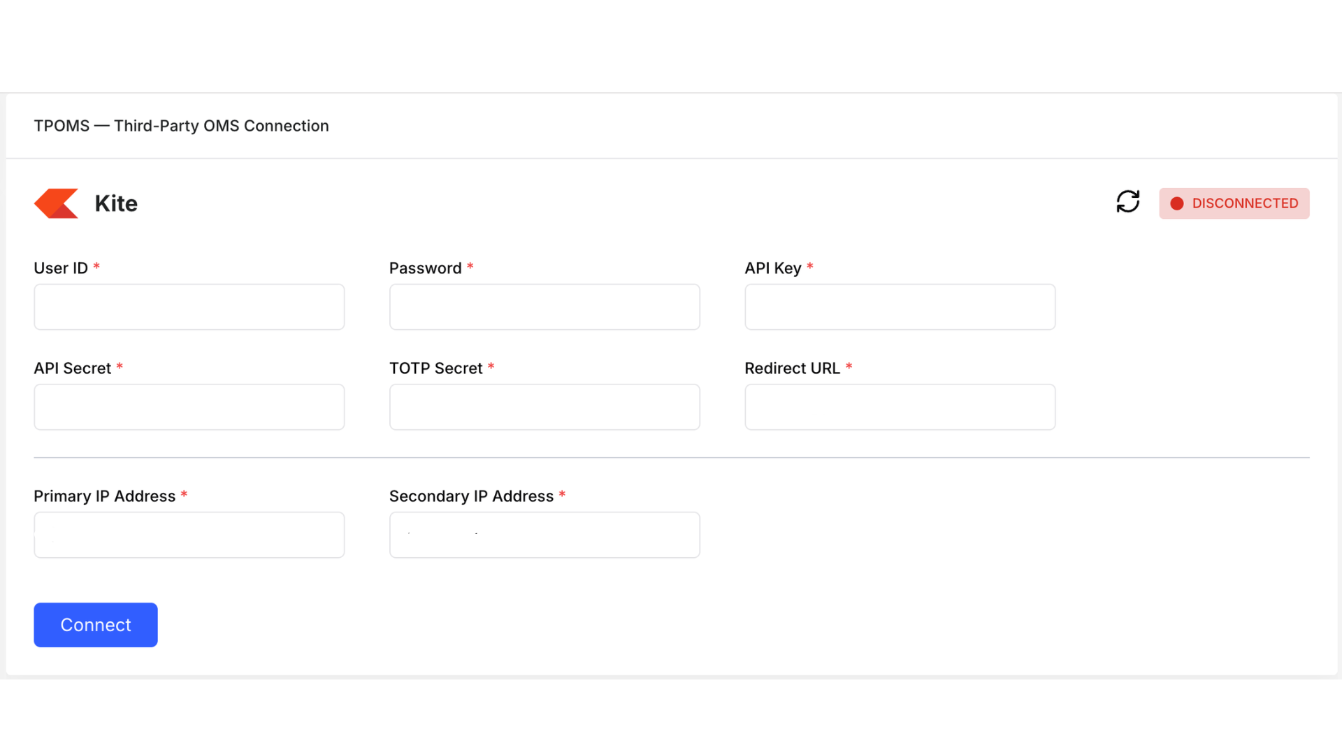Focus the API Secret input field
Image resolution: width=1342 pixels, height=755 pixels.
click(x=189, y=407)
